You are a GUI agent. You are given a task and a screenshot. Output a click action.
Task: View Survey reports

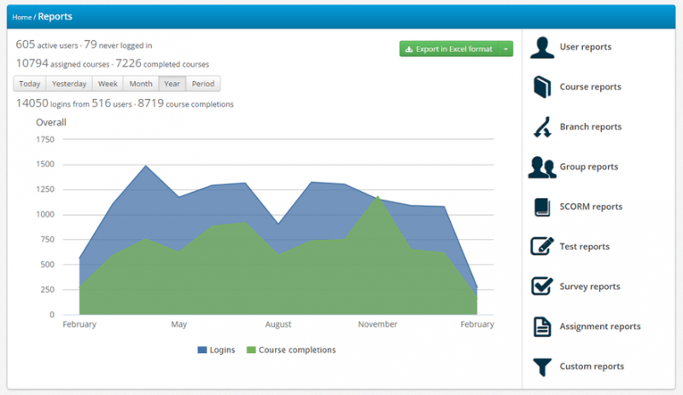pyautogui.click(x=589, y=287)
